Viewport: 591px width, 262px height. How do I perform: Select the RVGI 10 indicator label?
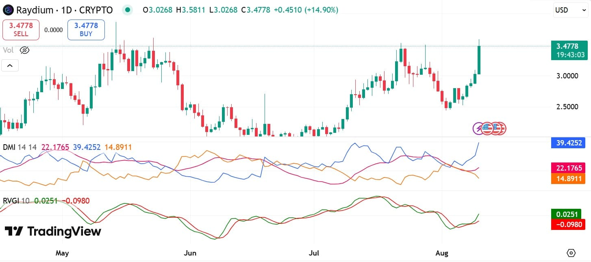point(16,201)
